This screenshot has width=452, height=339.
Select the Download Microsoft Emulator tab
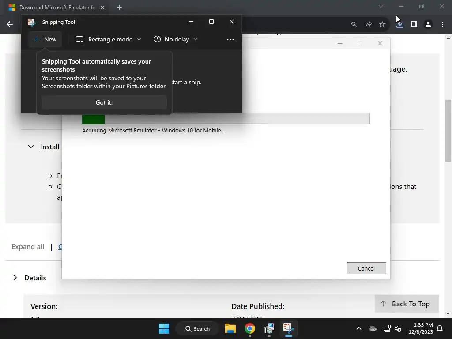[x=56, y=8]
